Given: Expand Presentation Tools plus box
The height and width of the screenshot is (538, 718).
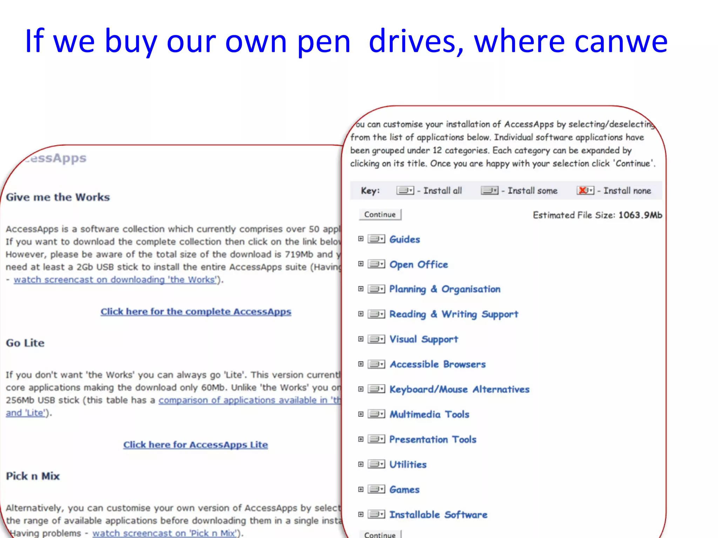Looking at the screenshot, I should (x=361, y=439).
